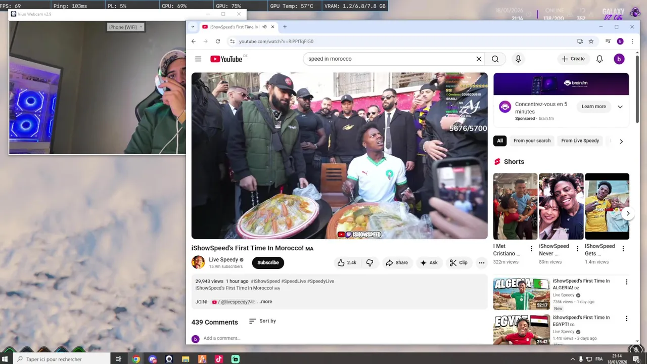Open more options for Algeria video
The width and height of the screenshot is (647, 364).
coord(626,282)
